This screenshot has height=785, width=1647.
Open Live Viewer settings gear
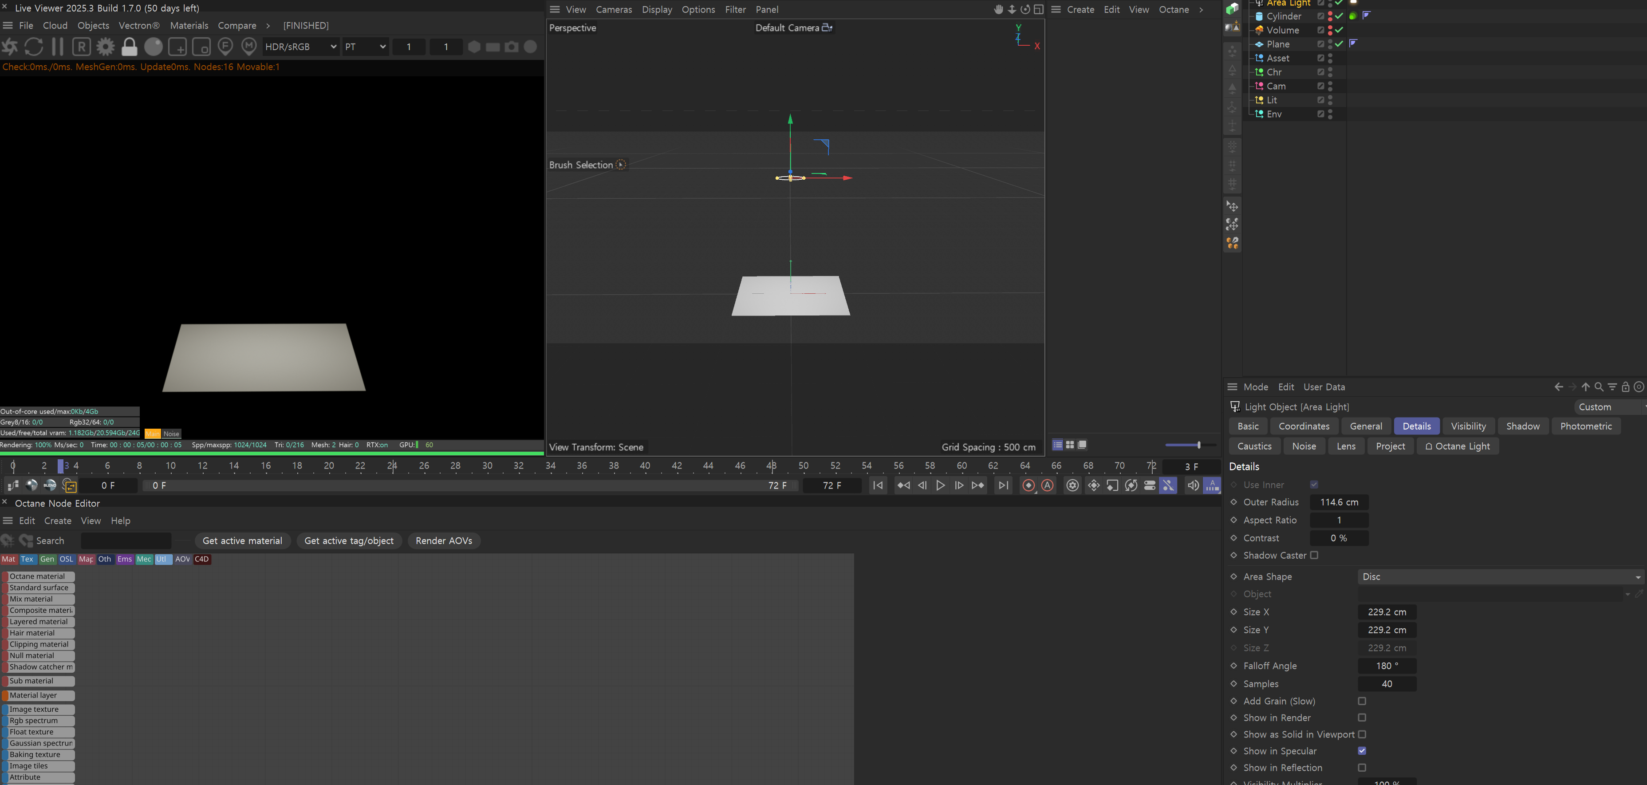pyautogui.click(x=106, y=47)
